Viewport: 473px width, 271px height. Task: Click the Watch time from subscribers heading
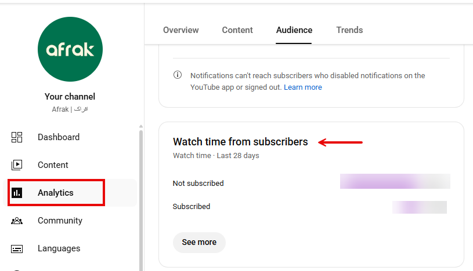pyautogui.click(x=240, y=142)
